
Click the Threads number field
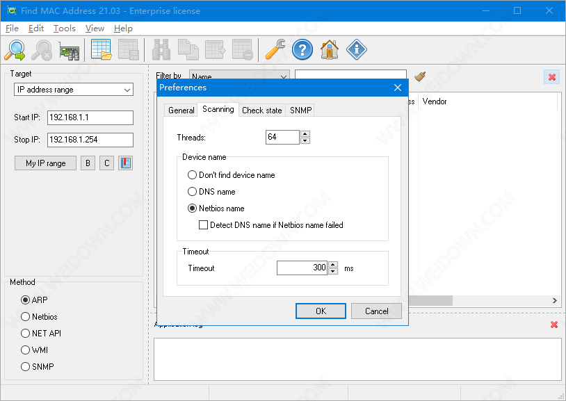[x=282, y=137]
